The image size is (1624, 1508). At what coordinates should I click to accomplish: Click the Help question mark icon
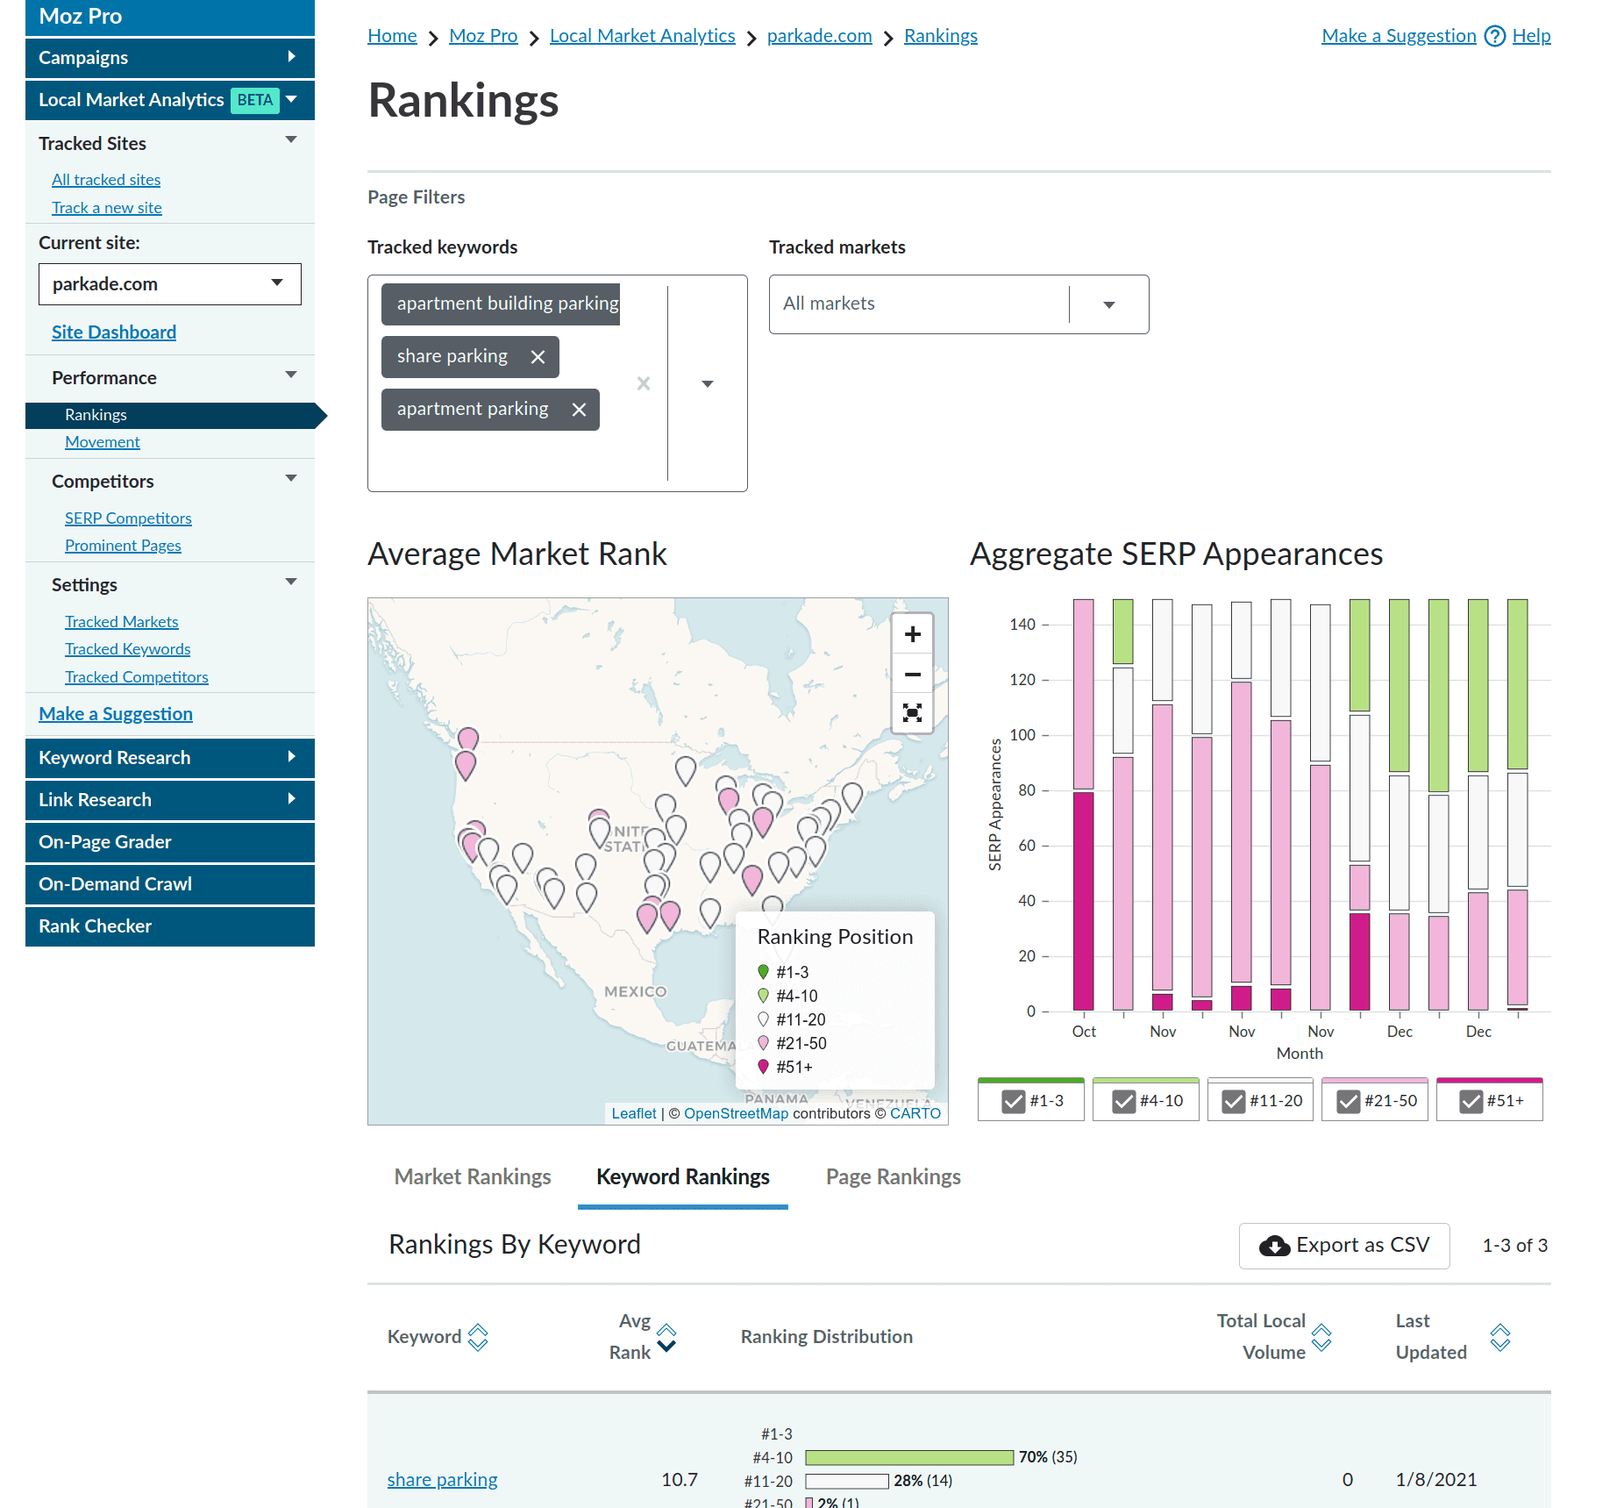pos(1494,36)
